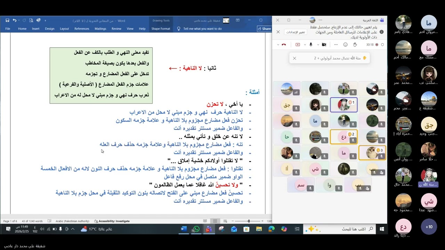Click the zoom in plus button
The width and height of the screenshot is (445, 250).
click(x=262, y=221)
